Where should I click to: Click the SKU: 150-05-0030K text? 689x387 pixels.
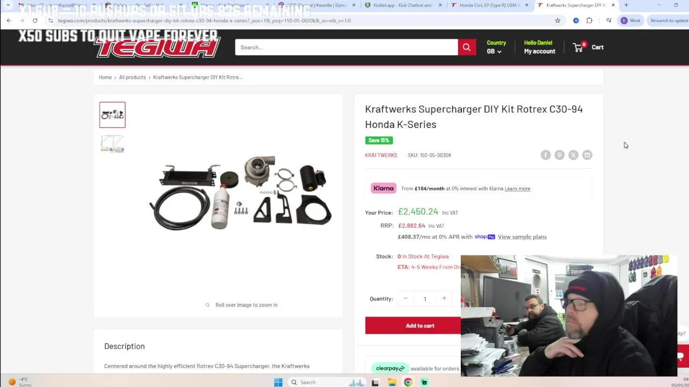coord(430,155)
